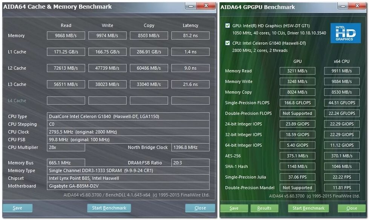Select the Memory Read 9868 MB/s field
Viewport: 369px width, 220px height.
pos(66,35)
